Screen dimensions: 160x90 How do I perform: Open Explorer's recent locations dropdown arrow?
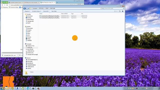point(28,8)
